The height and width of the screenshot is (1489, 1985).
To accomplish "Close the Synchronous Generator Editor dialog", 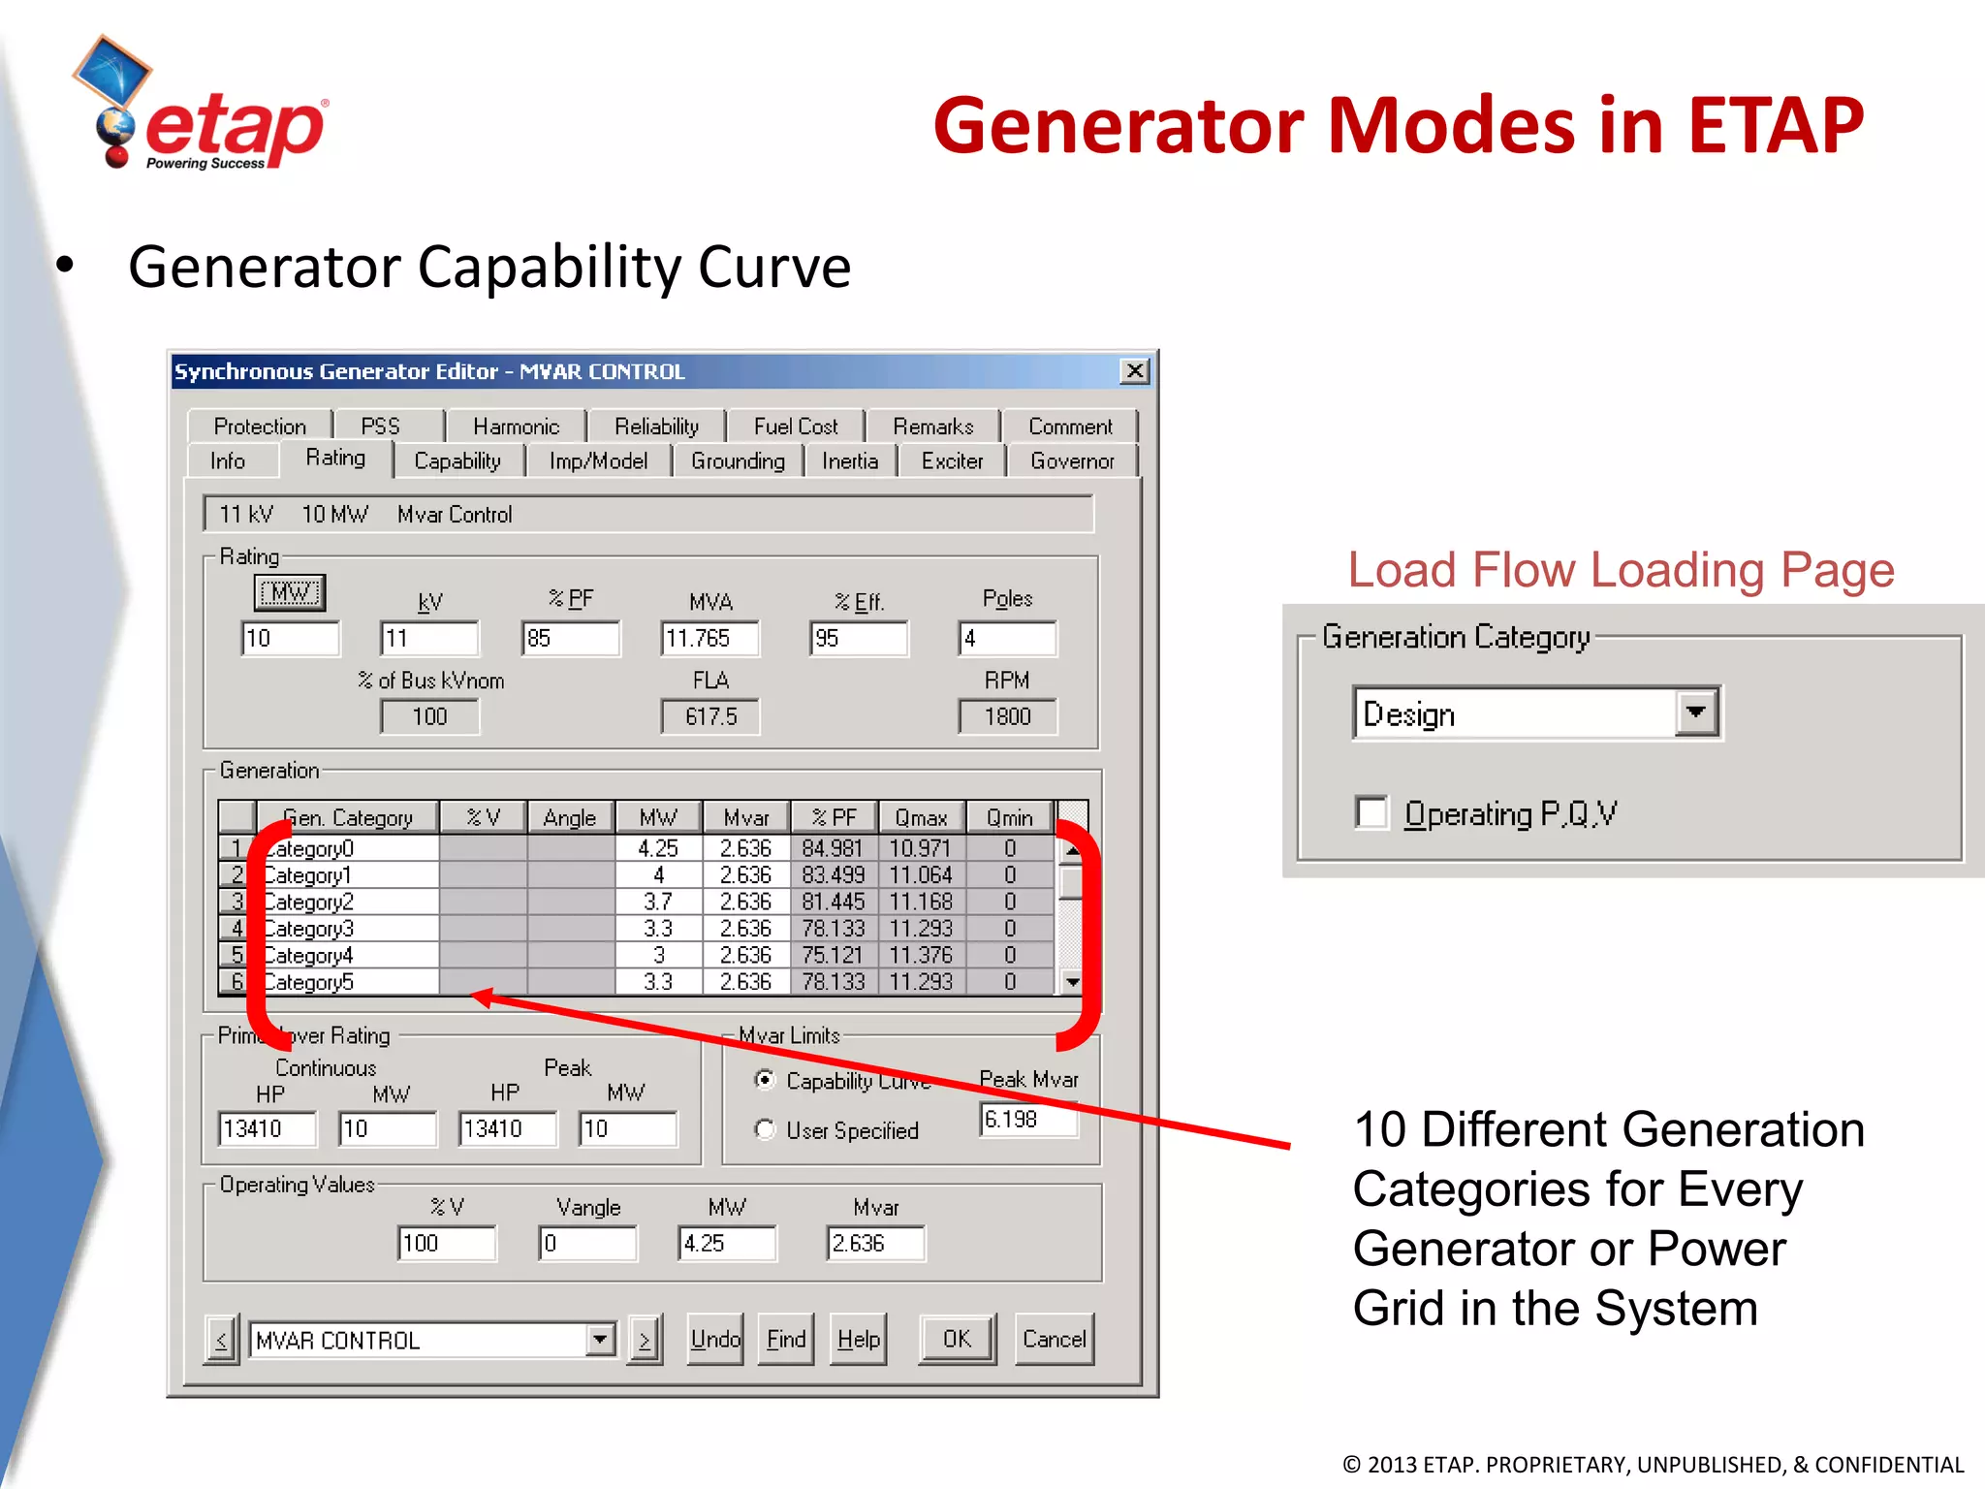I will coord(1135,371).
